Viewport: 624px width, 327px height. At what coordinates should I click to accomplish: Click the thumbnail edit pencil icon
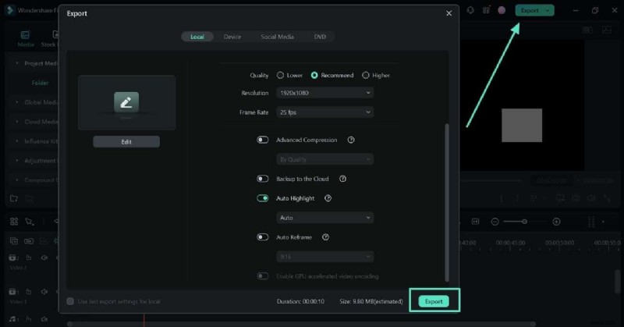click(x=126, y=102)
